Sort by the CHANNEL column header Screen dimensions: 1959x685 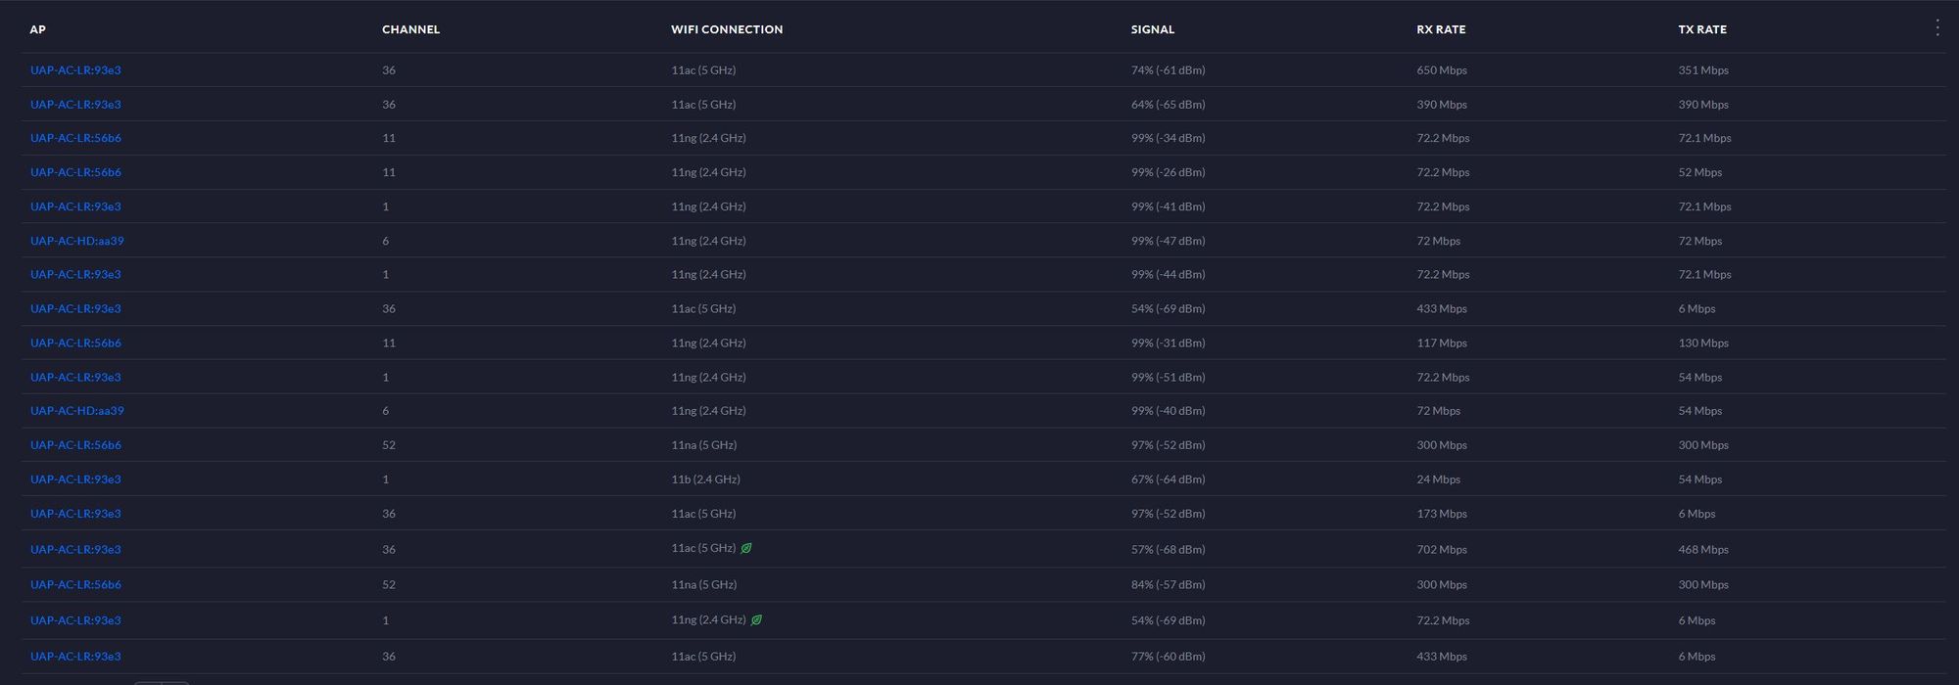coord(410,29)
